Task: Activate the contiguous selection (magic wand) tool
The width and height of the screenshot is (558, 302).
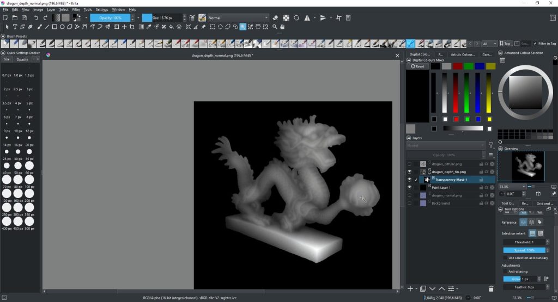Action: (243, 26)
